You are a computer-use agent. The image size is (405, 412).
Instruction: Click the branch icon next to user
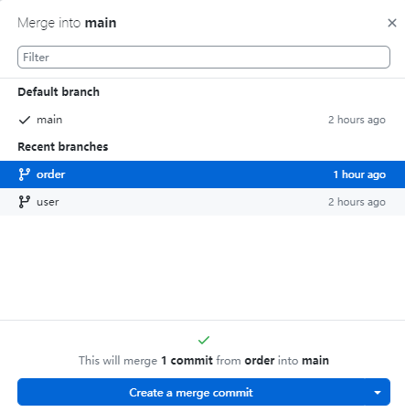coord(25,202)
